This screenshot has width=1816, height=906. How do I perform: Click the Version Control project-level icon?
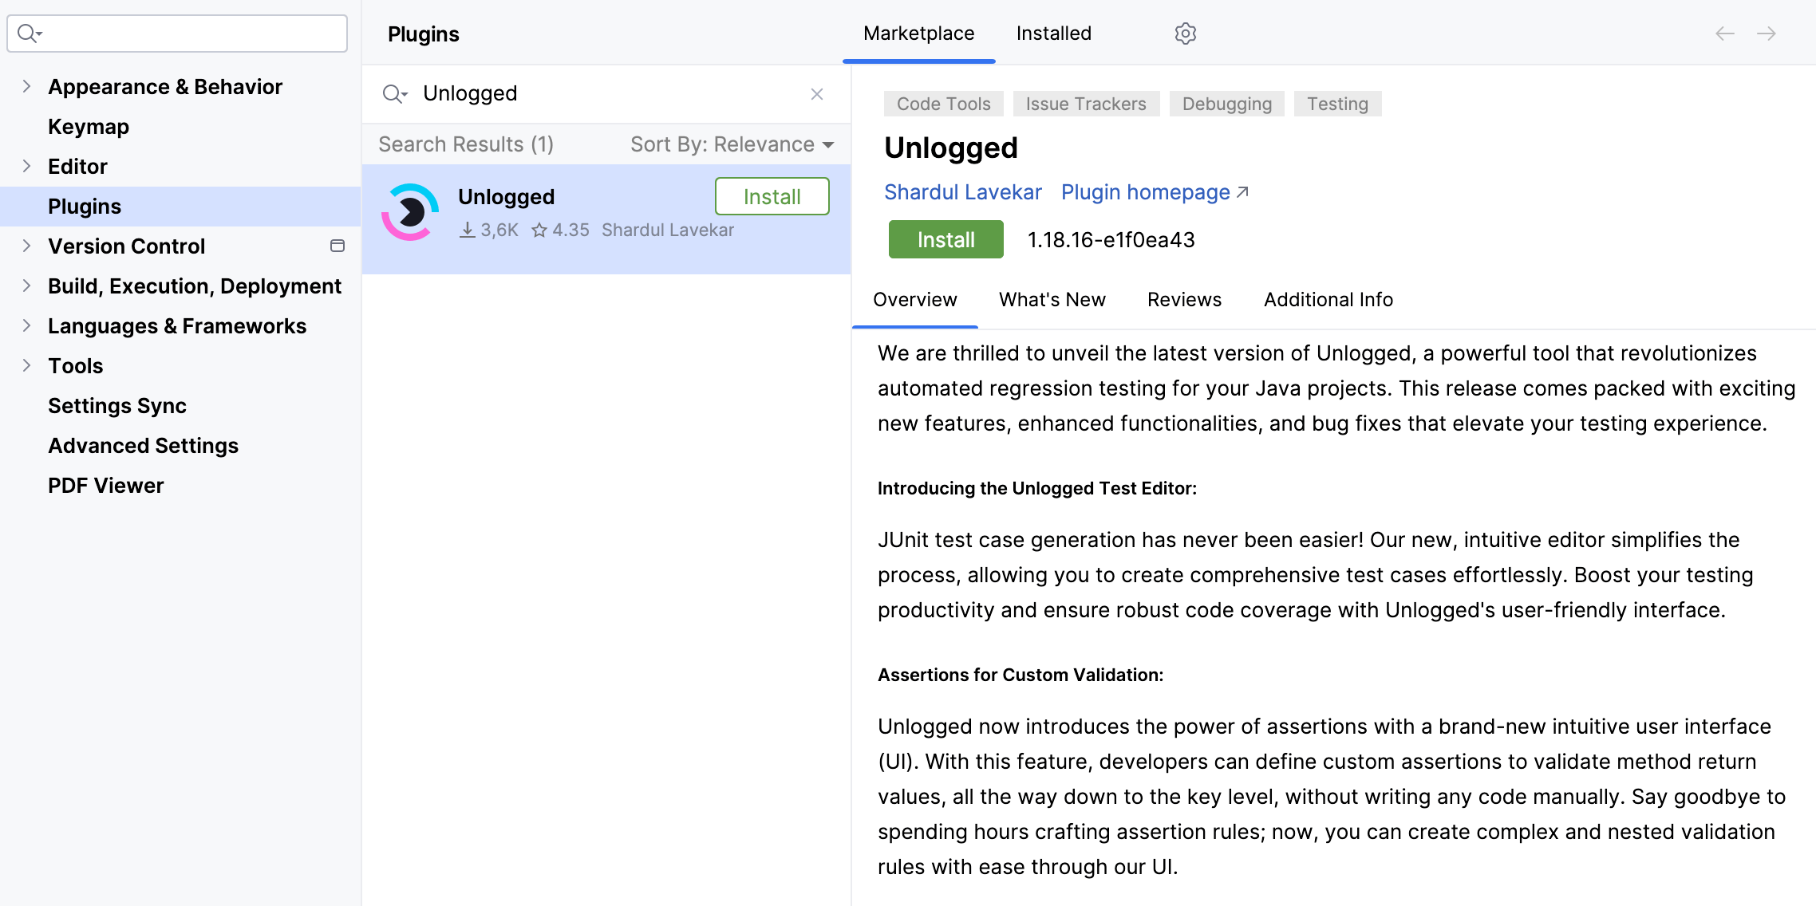[x=337, y=246]
